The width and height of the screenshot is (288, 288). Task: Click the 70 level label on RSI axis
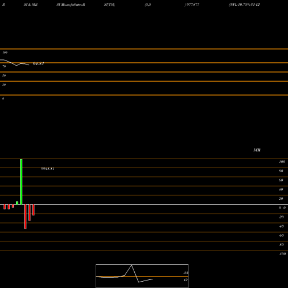tap(4, 66)
